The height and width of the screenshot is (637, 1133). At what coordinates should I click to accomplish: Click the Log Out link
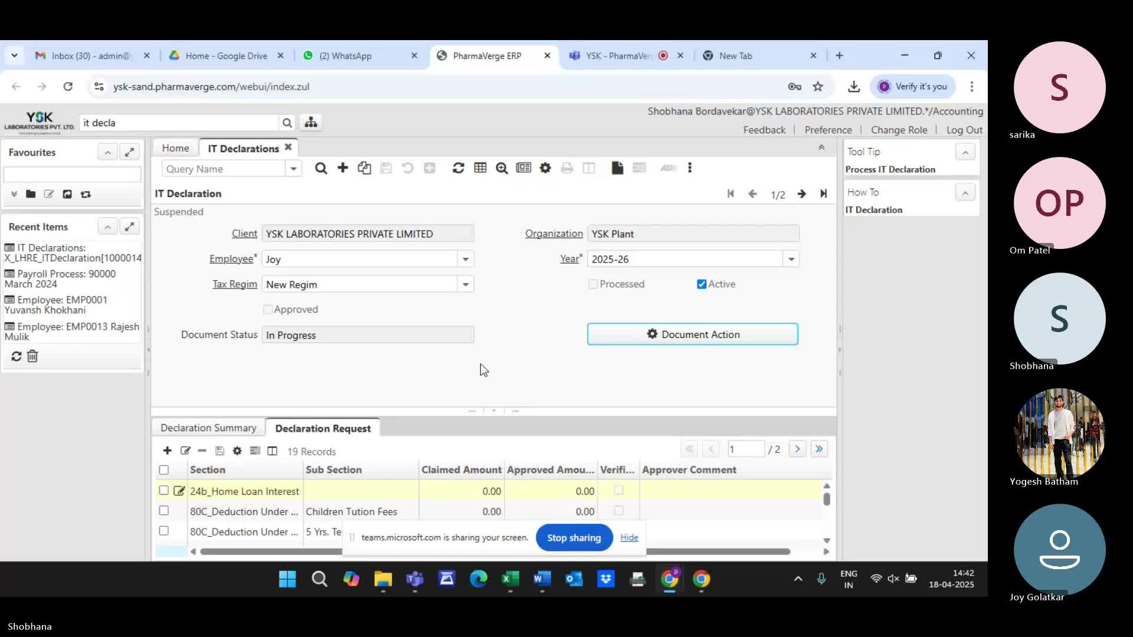964,130
